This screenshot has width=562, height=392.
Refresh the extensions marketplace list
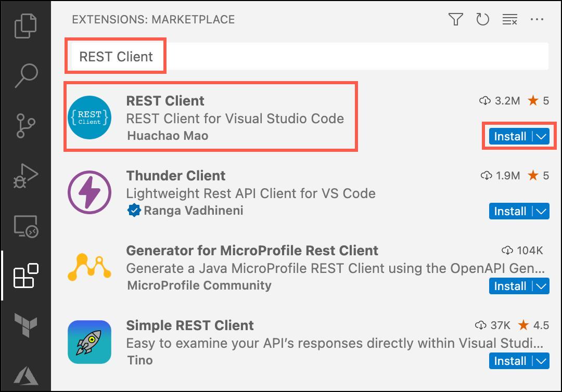483,19
